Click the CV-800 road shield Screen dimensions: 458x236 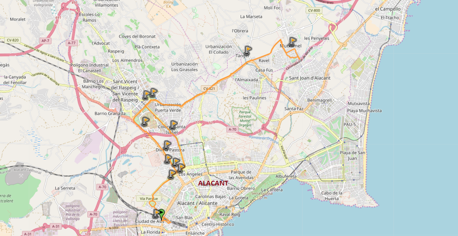314,11
